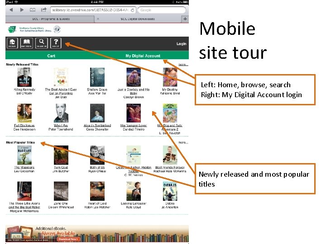This screenshot has height=244, width=326.
Task: Open the Help question mark icon
Action: click(56, 43)
